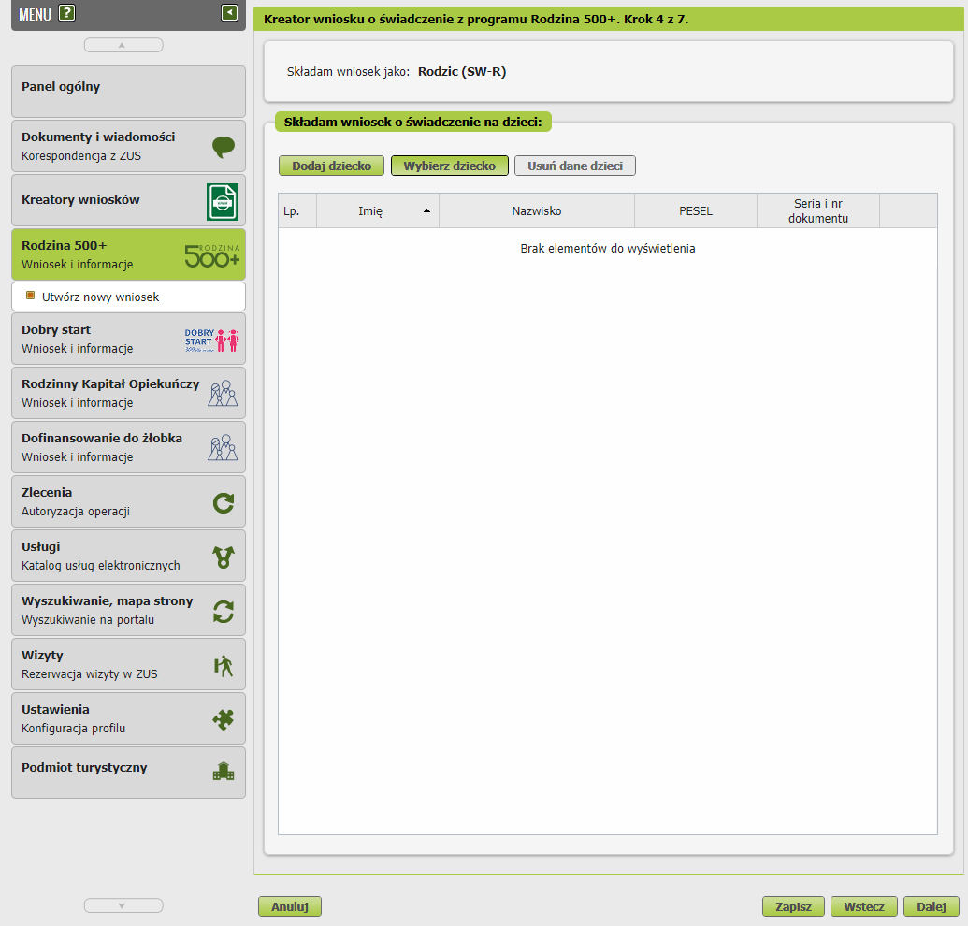Click the speech bubble icon for Dokumenty i wiadomości
The width and height of the screenshot is (968, 926).
coord(223,146)
